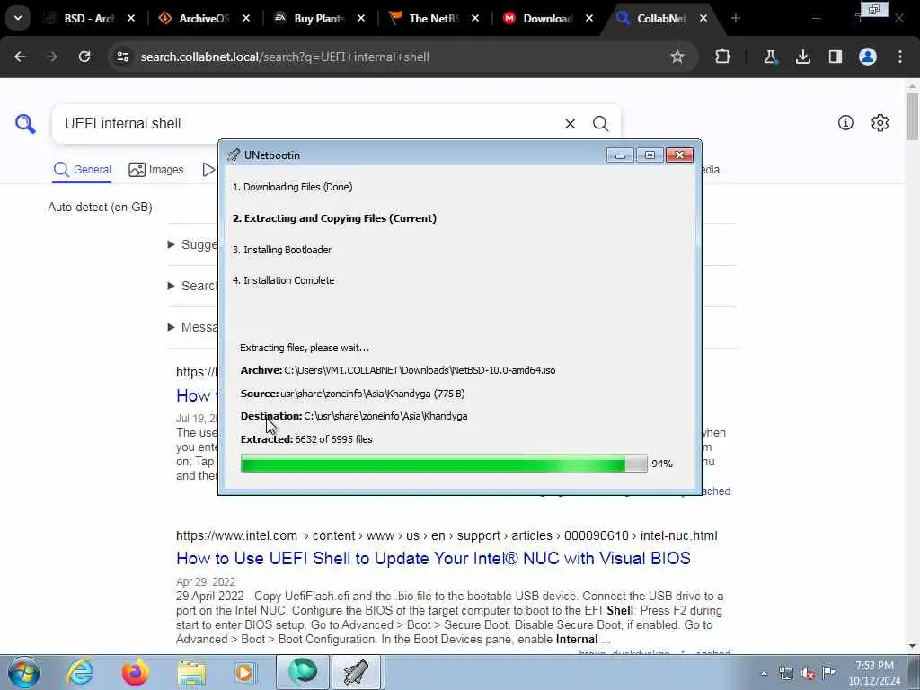Open the tab search dropdown arrow
This screenshot has height=690, width=920.
tap(18, 18)
